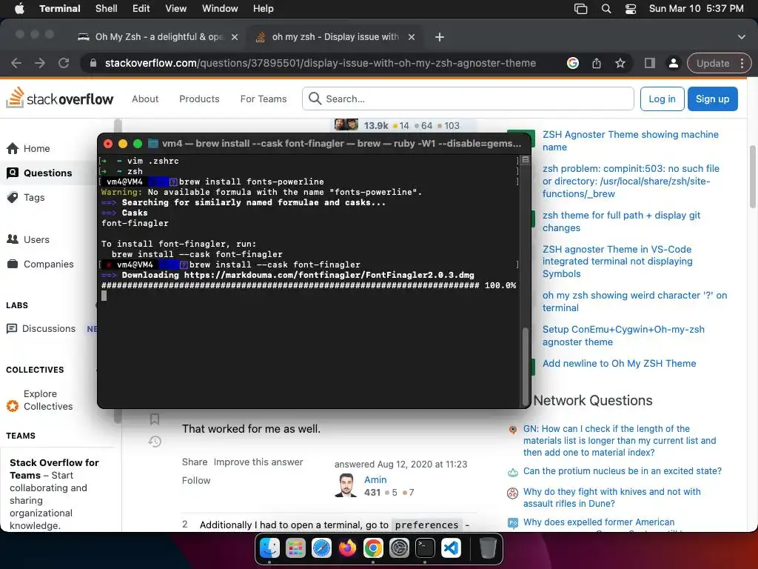The image size is (758, 569).
Task: Open the Help menu
Action: click(264, 9)
